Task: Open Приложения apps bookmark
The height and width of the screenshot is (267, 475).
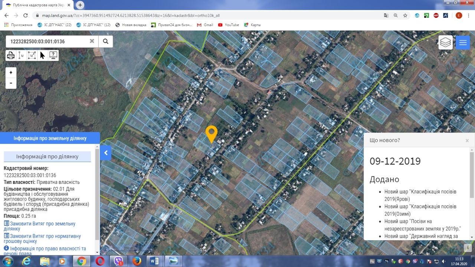Action: 18,25
